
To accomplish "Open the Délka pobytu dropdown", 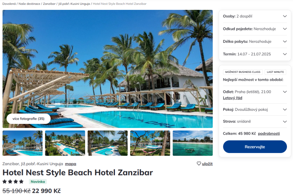I will pyautogui.click(x=255, y=41).
